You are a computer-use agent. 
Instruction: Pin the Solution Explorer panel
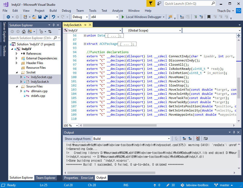coord(54,25)
